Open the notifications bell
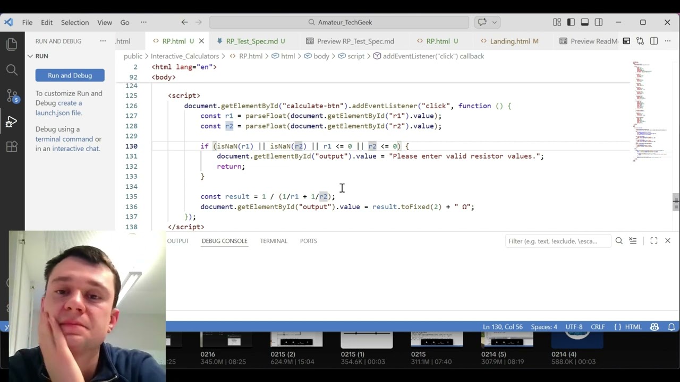Viewport: 680px width, 382px height. [x=671, y=327]
